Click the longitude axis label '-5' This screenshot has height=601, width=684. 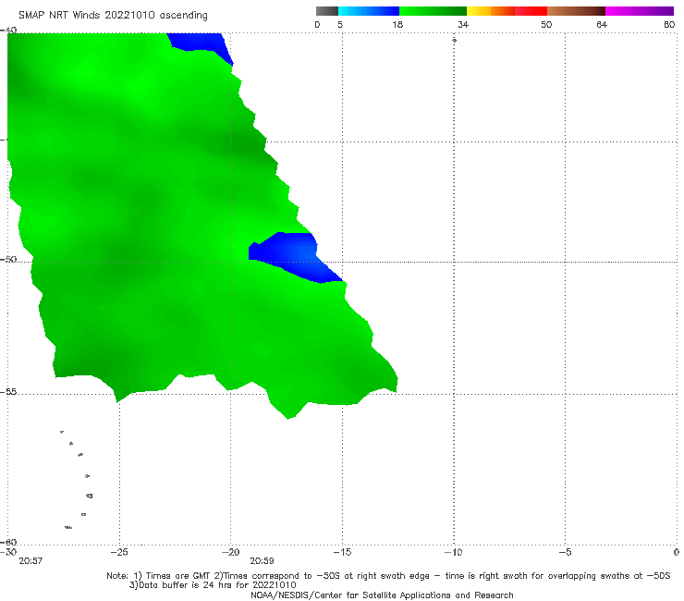tap(565, 552)
